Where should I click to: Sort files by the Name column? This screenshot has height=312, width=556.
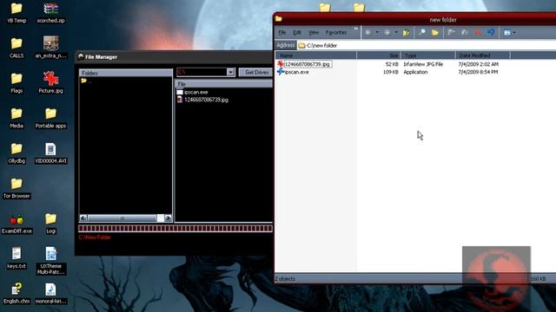[315, 55]
